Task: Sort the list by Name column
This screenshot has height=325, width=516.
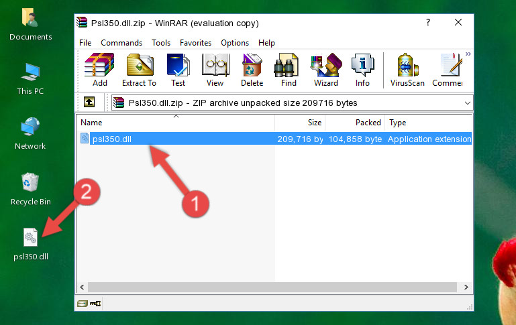Action: 176,123
